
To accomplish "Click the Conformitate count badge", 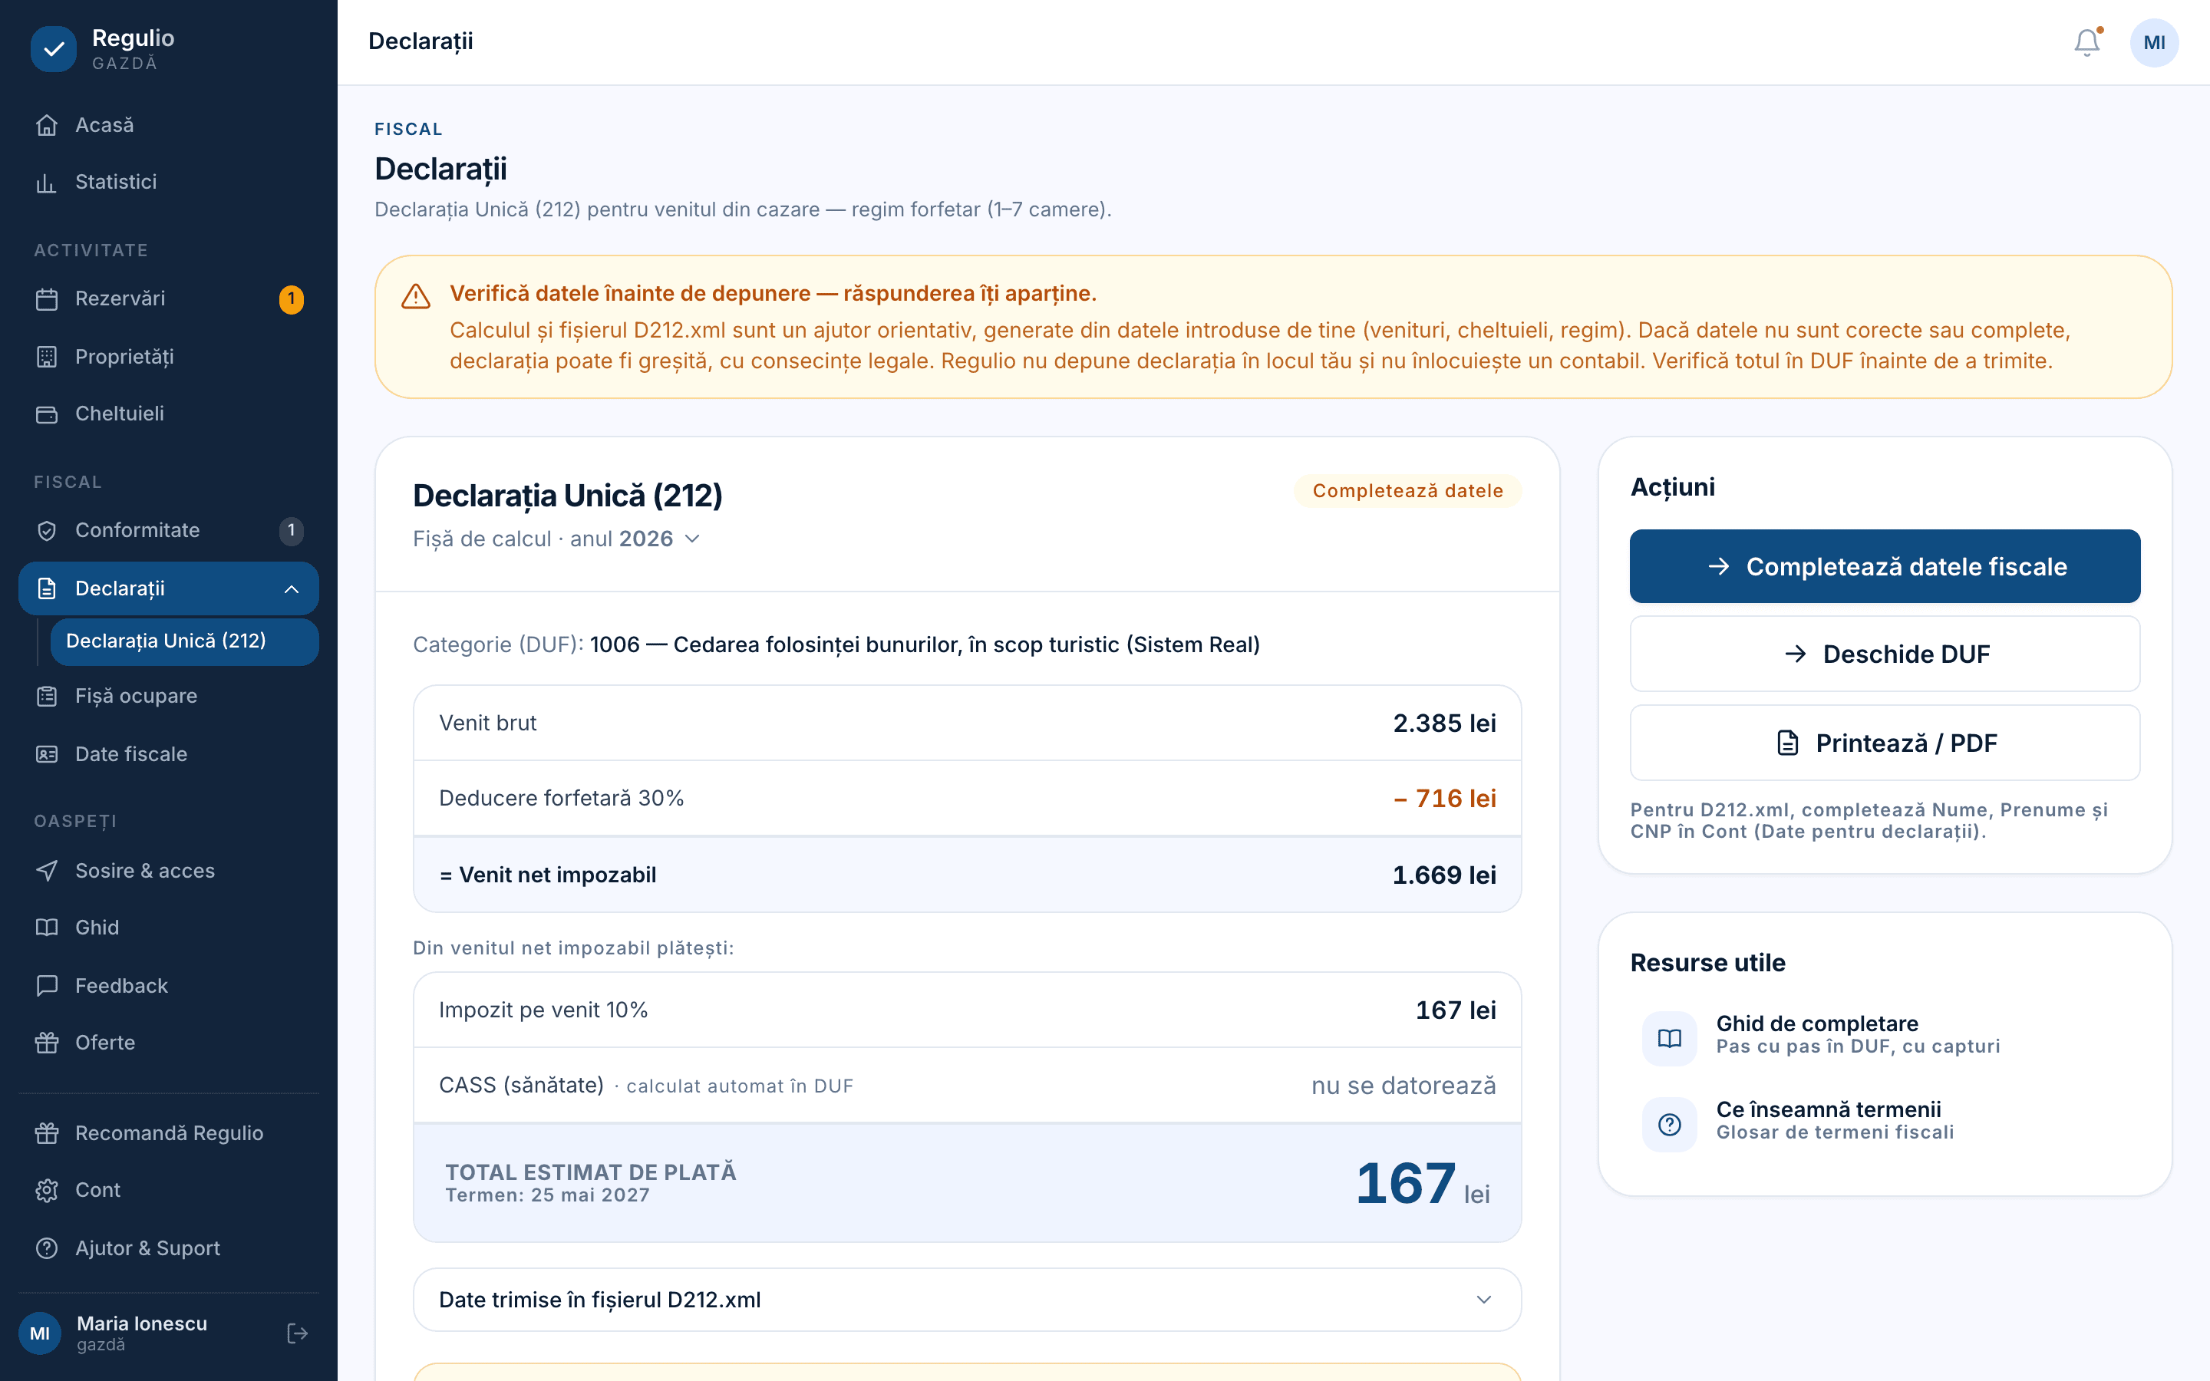I will (292, 531).
